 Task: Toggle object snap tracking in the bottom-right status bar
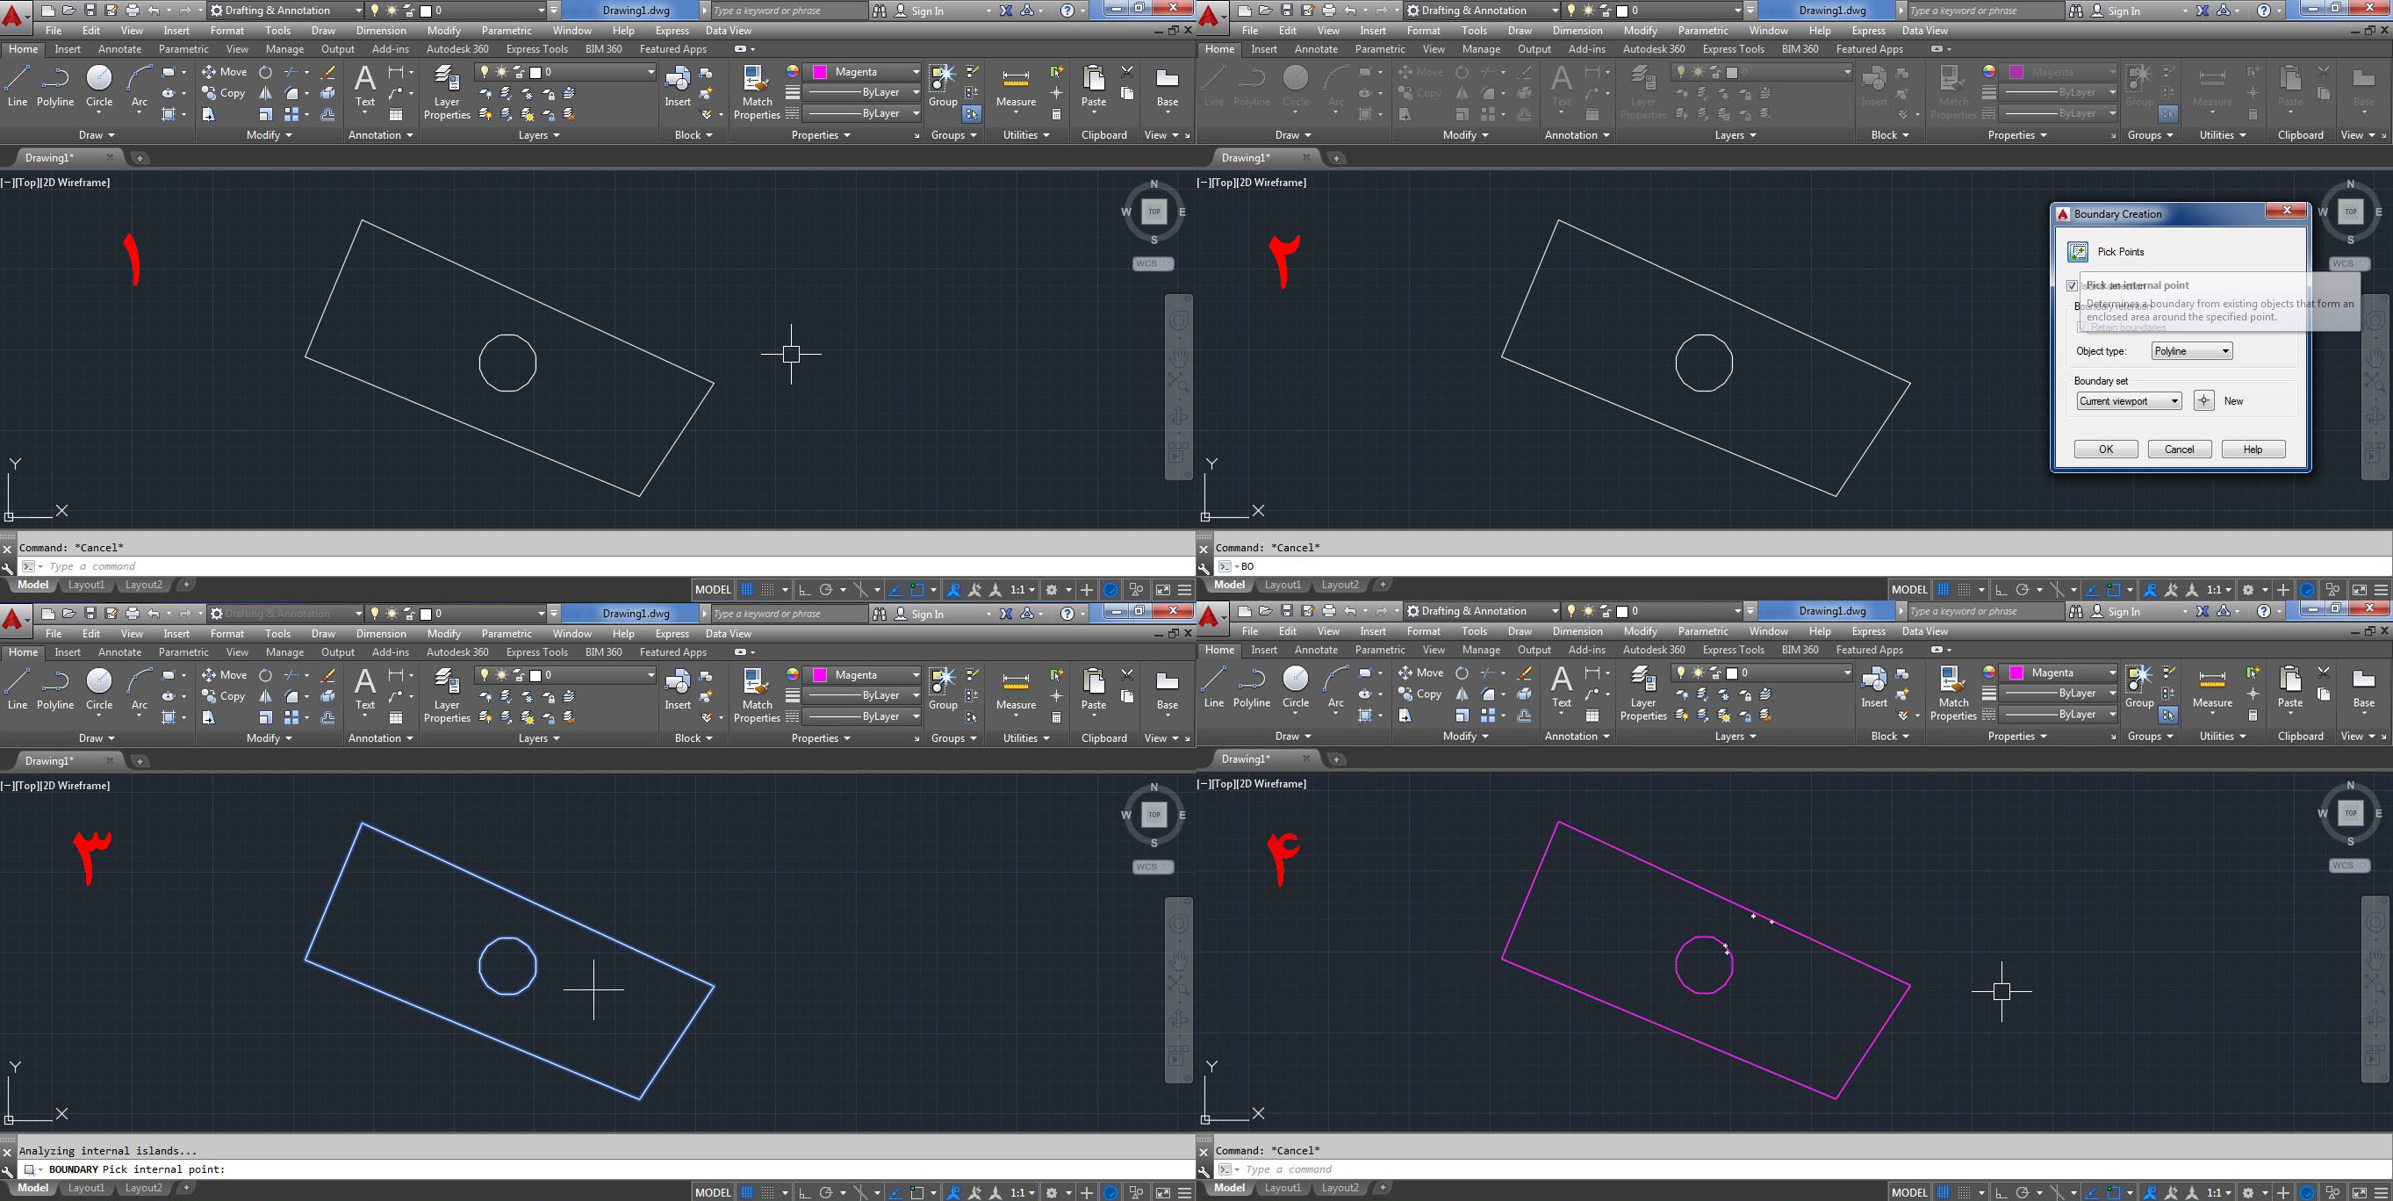[x=2091, y=1192]
